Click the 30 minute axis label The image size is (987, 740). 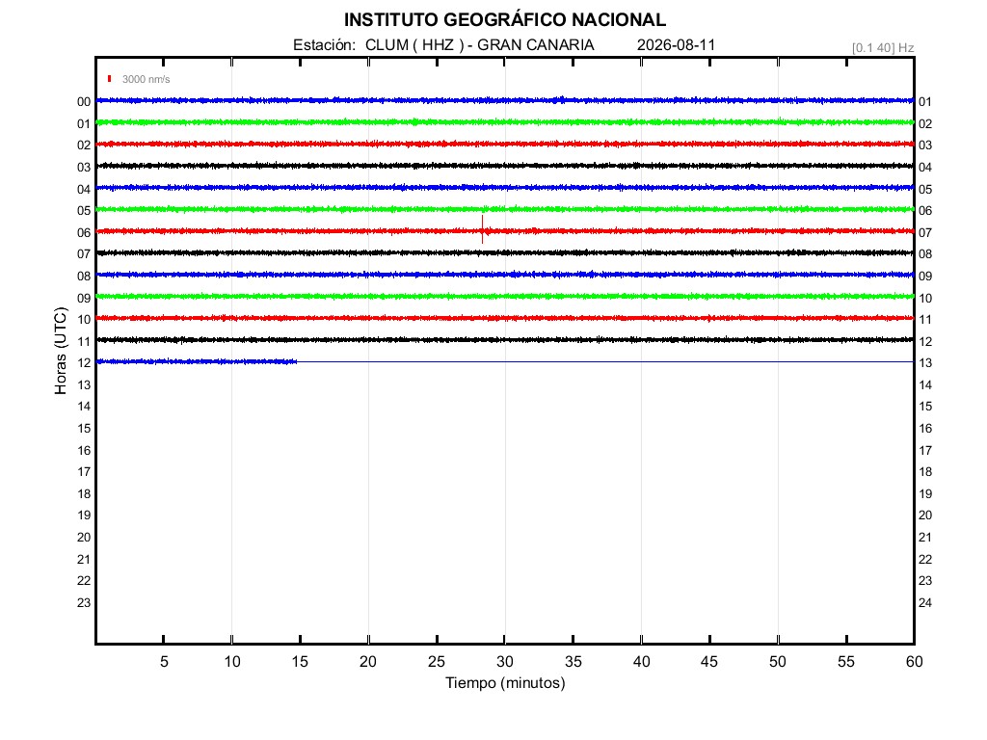point(505,661)
